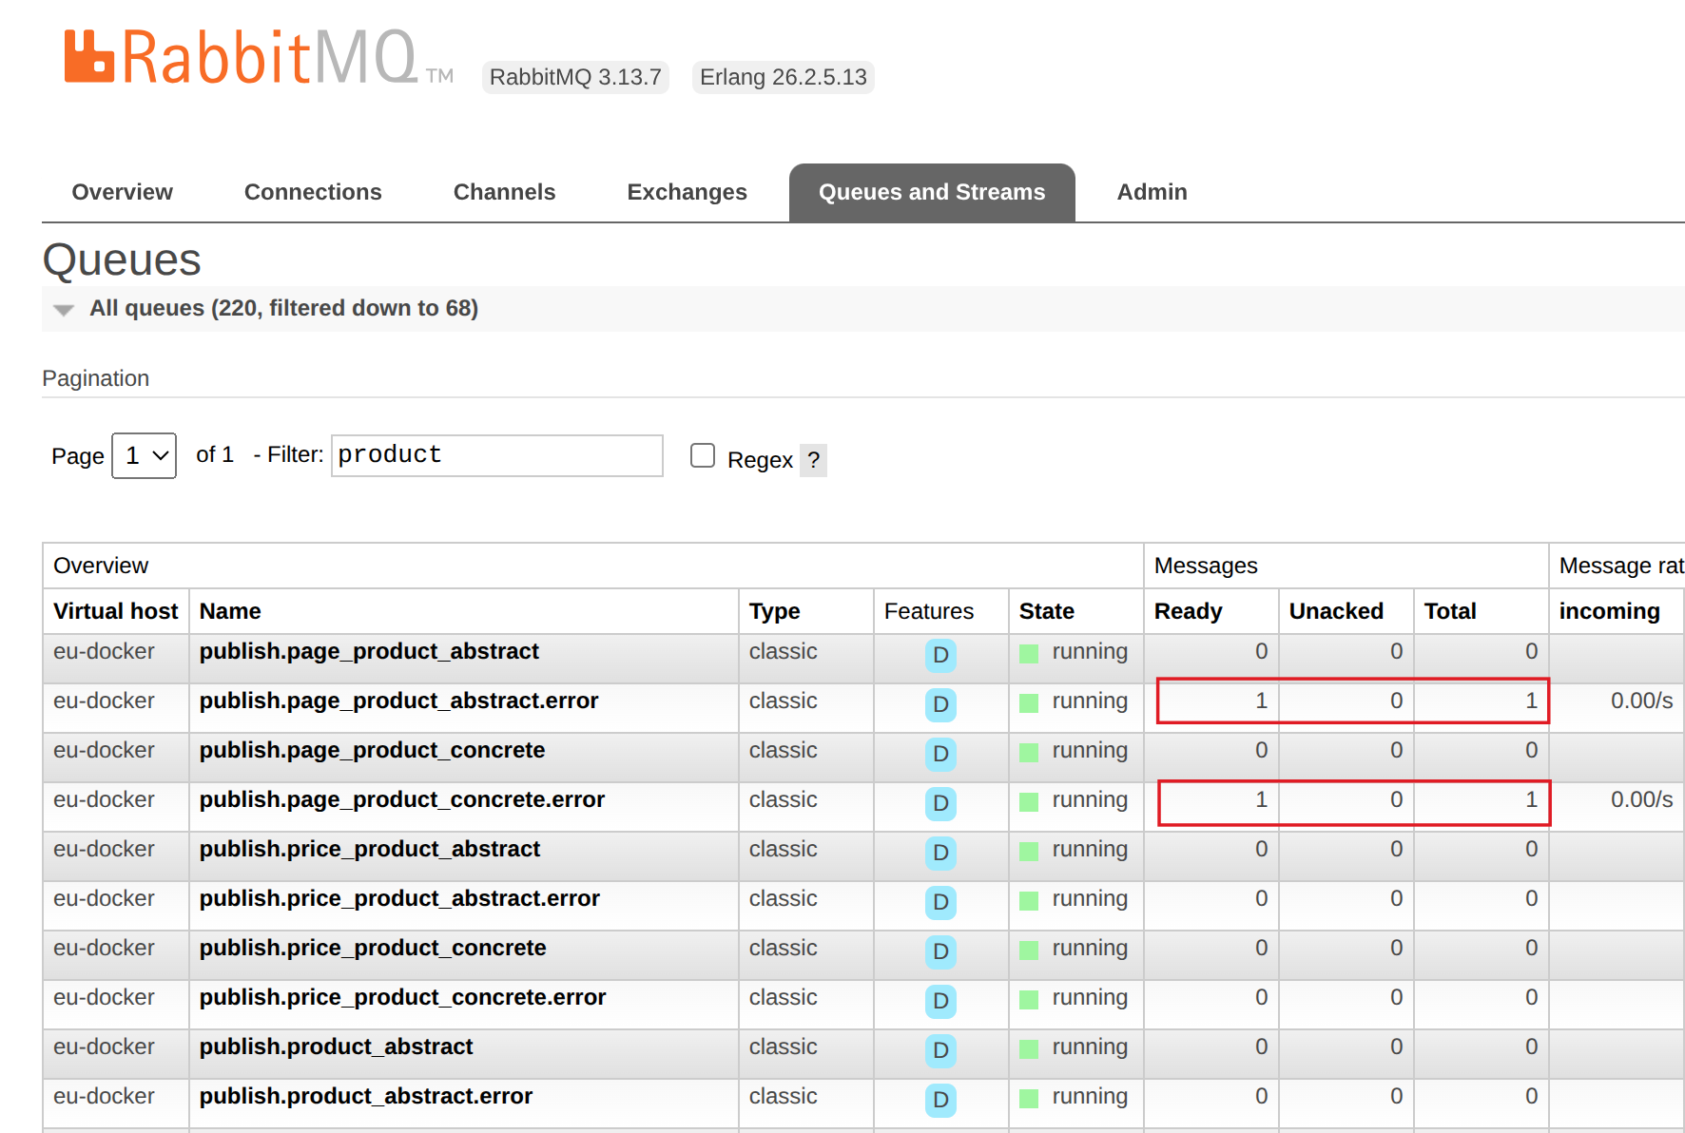Click the D badge for publish.product_abstract.error
The image size is (1685, 1133).
[940, 1100]
